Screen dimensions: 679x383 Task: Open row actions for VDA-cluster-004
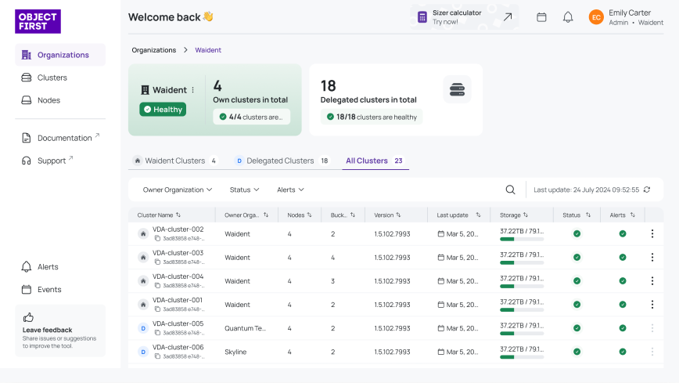[x=652, y=281]
